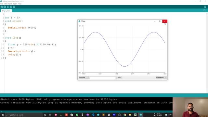
Task: Click the active Arduino icon on taskbar
Action: (141, 115)
